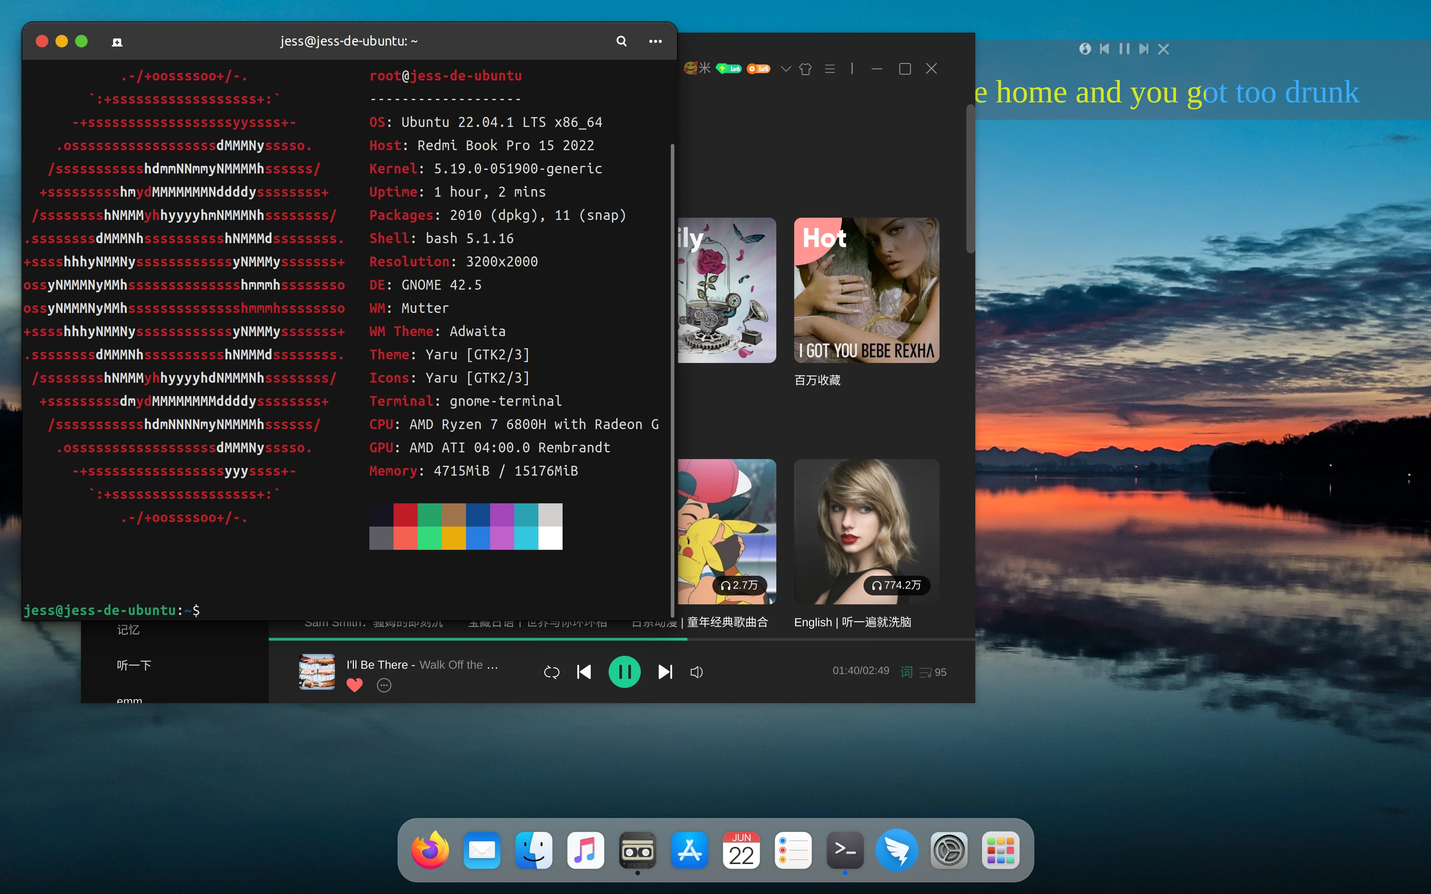The height and width of the screenshot is (894, 1431).
Task: Click the green Lv6 VIP badge
Action: click(728, 68)
